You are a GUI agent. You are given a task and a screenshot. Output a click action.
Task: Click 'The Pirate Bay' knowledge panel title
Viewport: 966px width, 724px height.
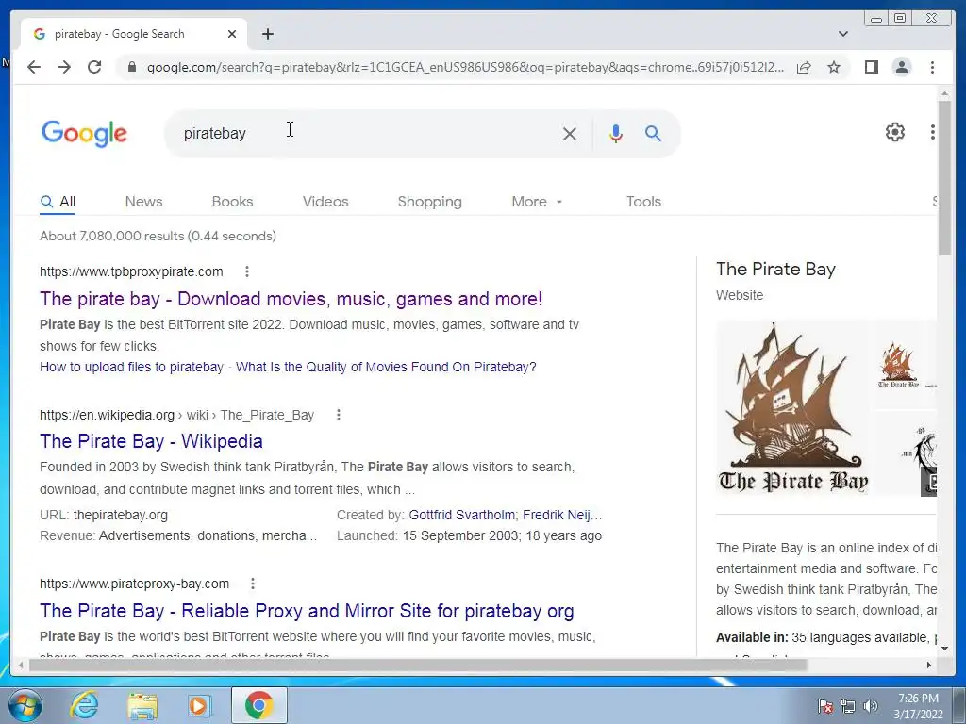[x=775, y=269]
